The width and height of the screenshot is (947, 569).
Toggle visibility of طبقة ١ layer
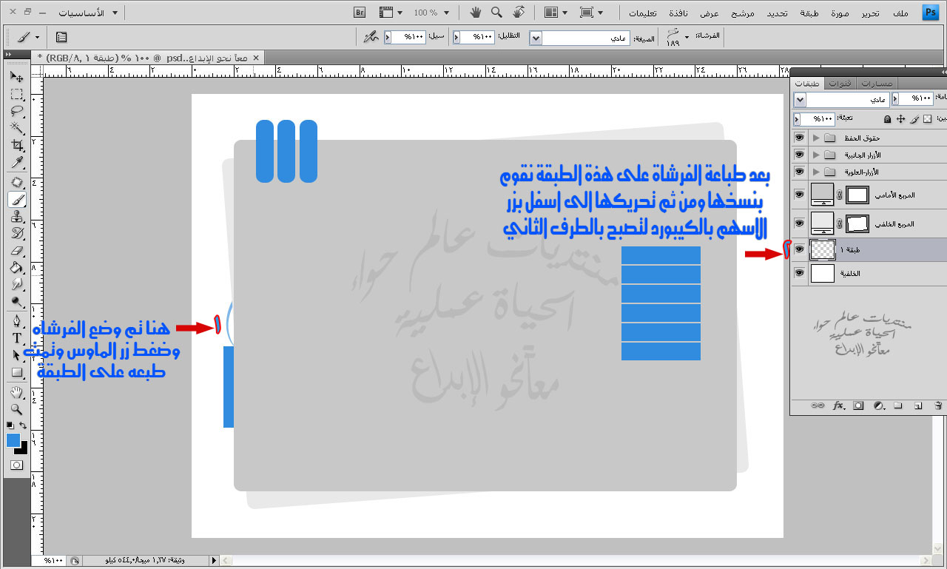798,249
